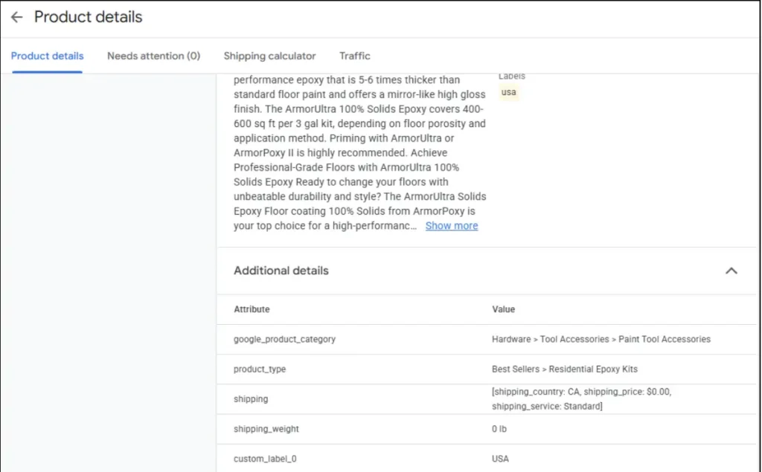Image resolution: width=762 pixels, height=472 pixels.
Task: Select the google_product_category attribute row
Action: (487, 340)
